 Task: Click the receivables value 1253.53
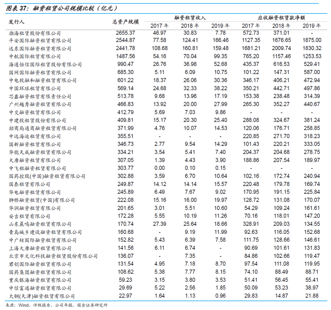pyautogui.click(x=312, y=56)
